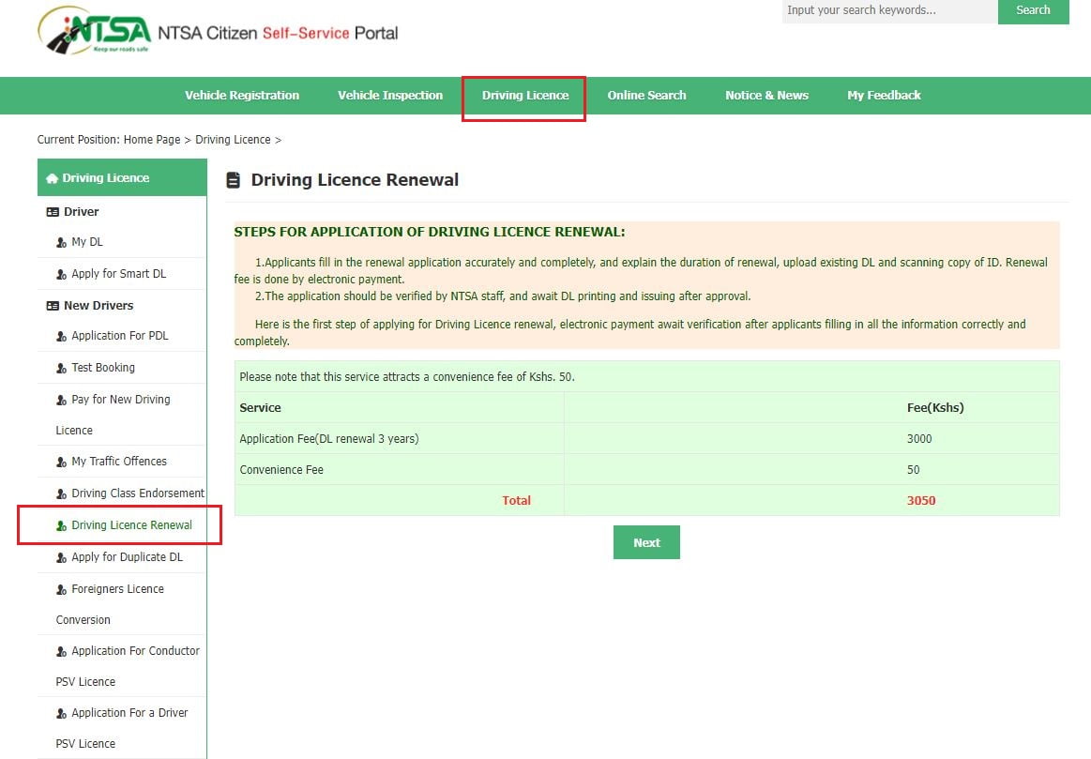The width and height of the screenshot is (1091, 759).
Task: View My Traffic Offences
Action: coord(119,462)
